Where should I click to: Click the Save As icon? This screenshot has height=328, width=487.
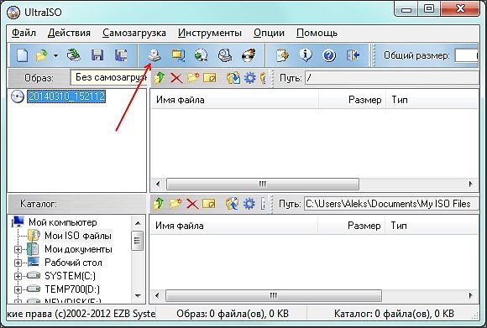tap(121, 55)
